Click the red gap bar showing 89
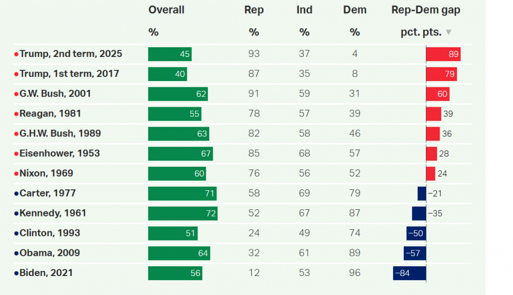Image resolution: width=513 pixels, height=295 pixels. click(x=443, y=54)
